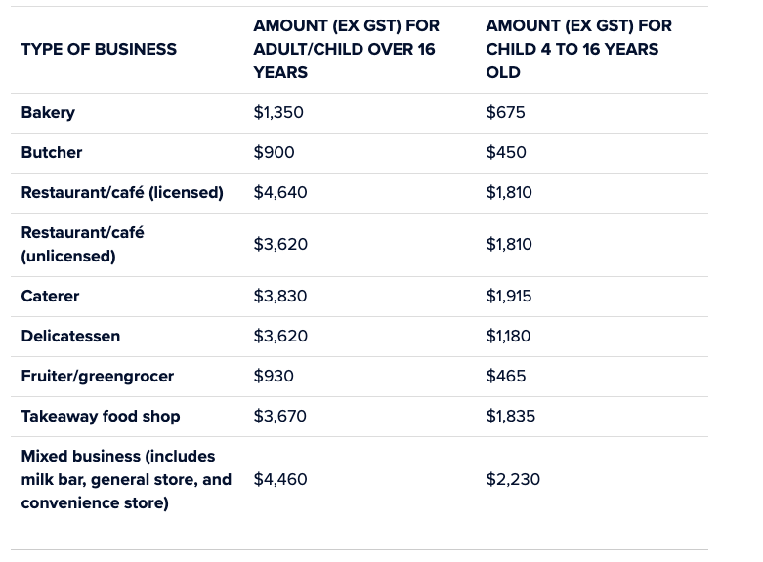763x562 pixels.
Task: Click the Delicatessen row label
Action: [70, 336]
